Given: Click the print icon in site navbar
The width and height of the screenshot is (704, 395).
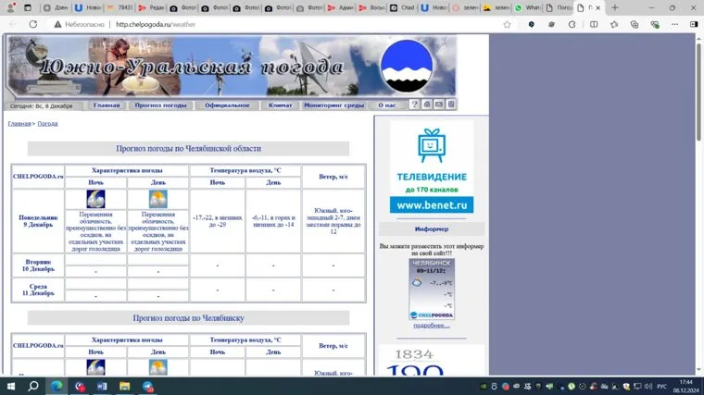Looking at the screenshot, I should (x=427, y=105).
